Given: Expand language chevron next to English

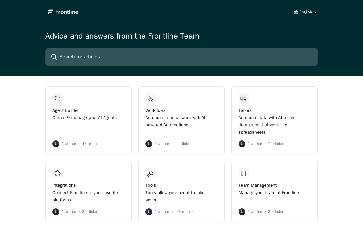Looking at the screenshot, I should (315, 12).
